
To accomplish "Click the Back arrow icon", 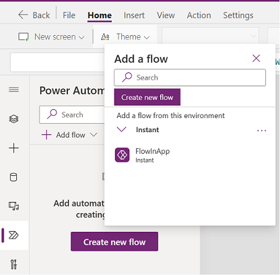I will [x=23, y=15].
